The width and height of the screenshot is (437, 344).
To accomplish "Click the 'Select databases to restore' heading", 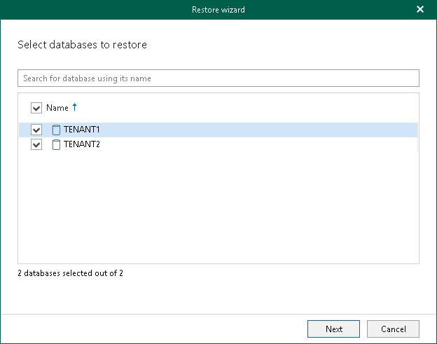I will point(82,45).
